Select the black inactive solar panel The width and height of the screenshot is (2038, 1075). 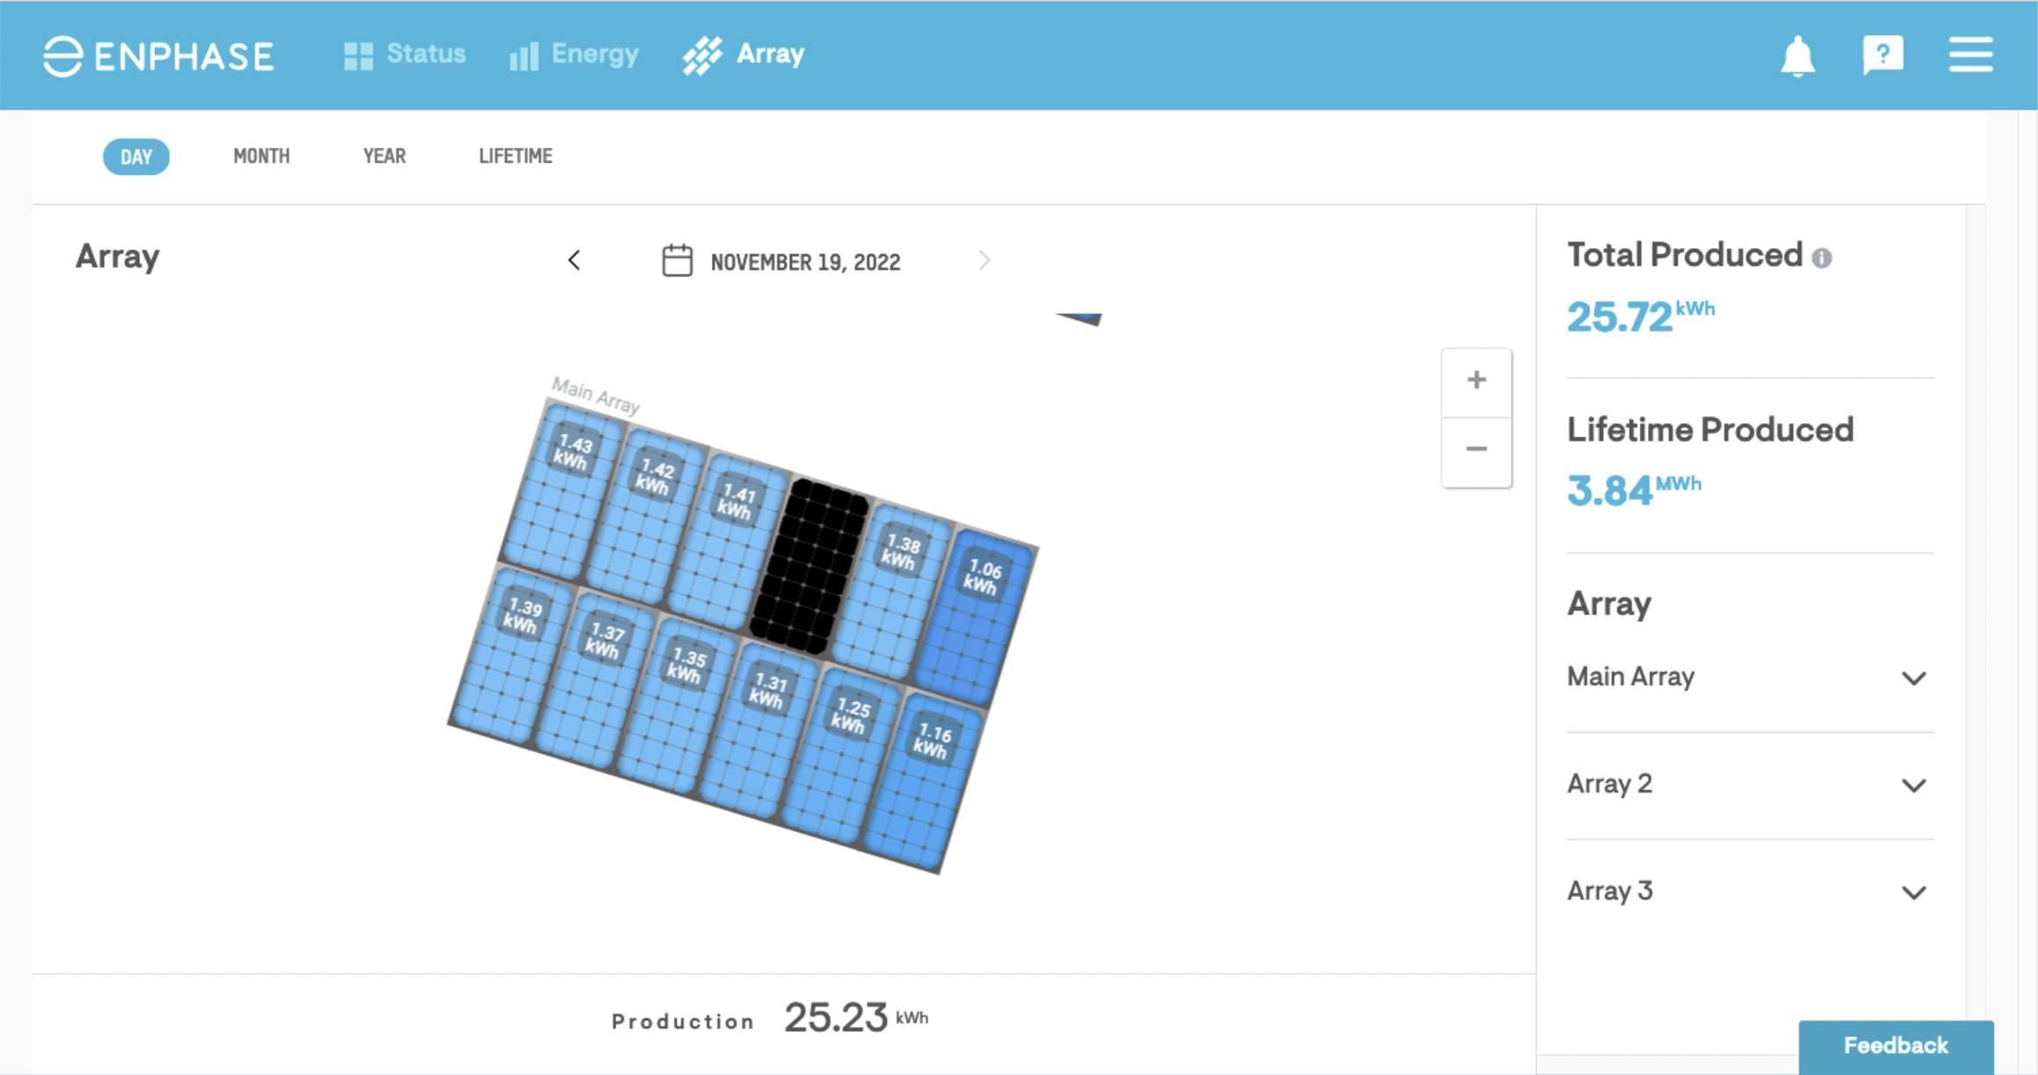click(809, 567)
